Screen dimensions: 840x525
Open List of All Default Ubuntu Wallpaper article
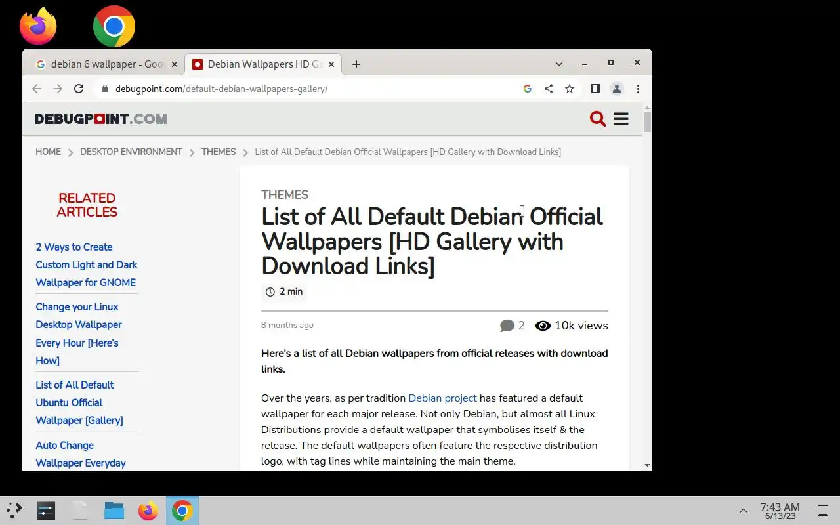[79, 402]
